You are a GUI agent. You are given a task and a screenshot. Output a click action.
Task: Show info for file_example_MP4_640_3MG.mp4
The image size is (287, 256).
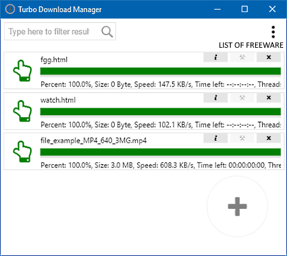216,138
